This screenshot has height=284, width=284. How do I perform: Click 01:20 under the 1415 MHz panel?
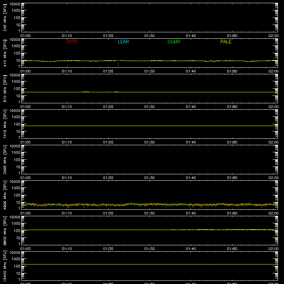[108, 142]
